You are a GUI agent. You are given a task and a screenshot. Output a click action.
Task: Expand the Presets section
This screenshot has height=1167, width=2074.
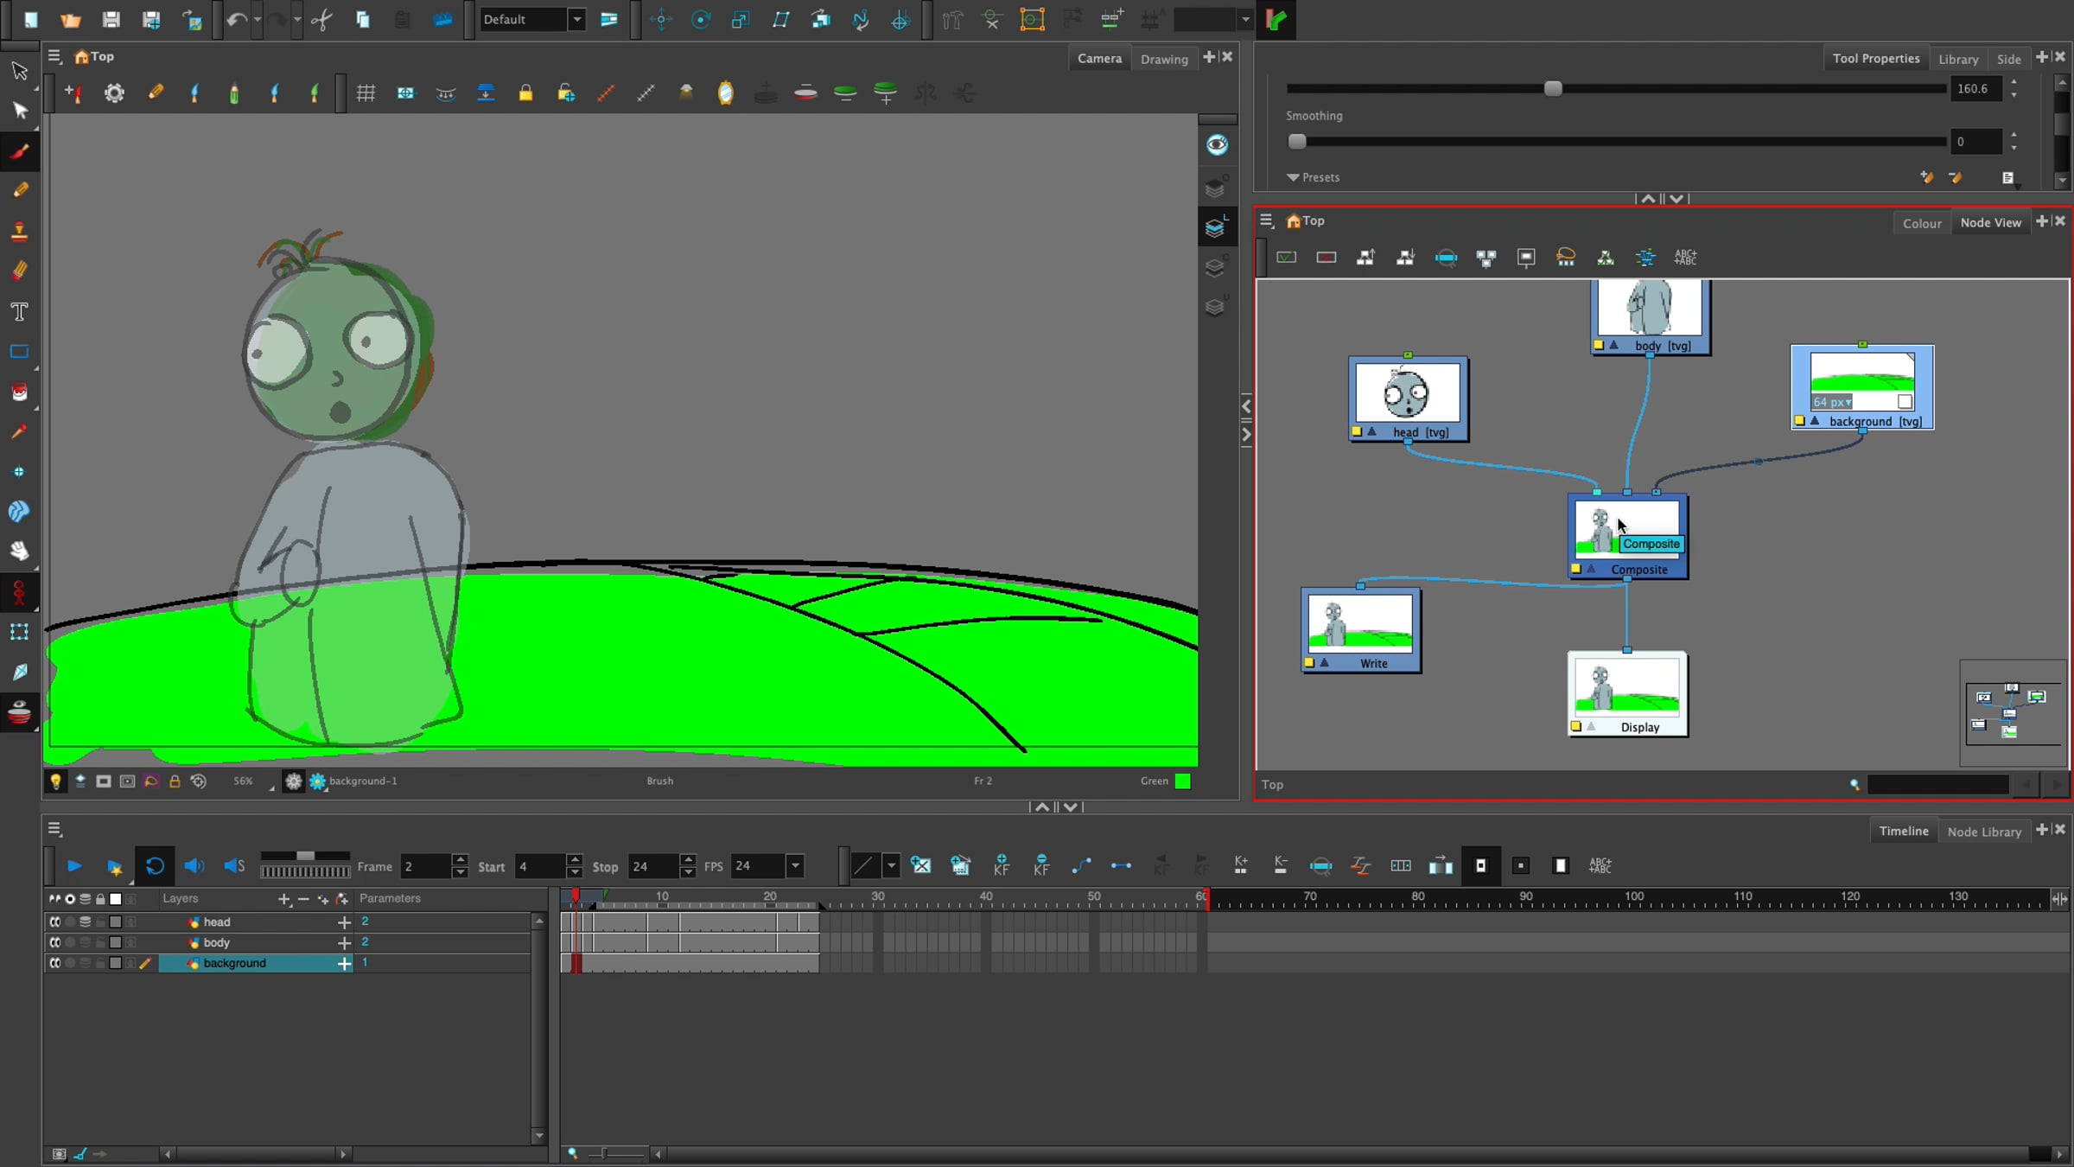click(x=1293, y=177)
